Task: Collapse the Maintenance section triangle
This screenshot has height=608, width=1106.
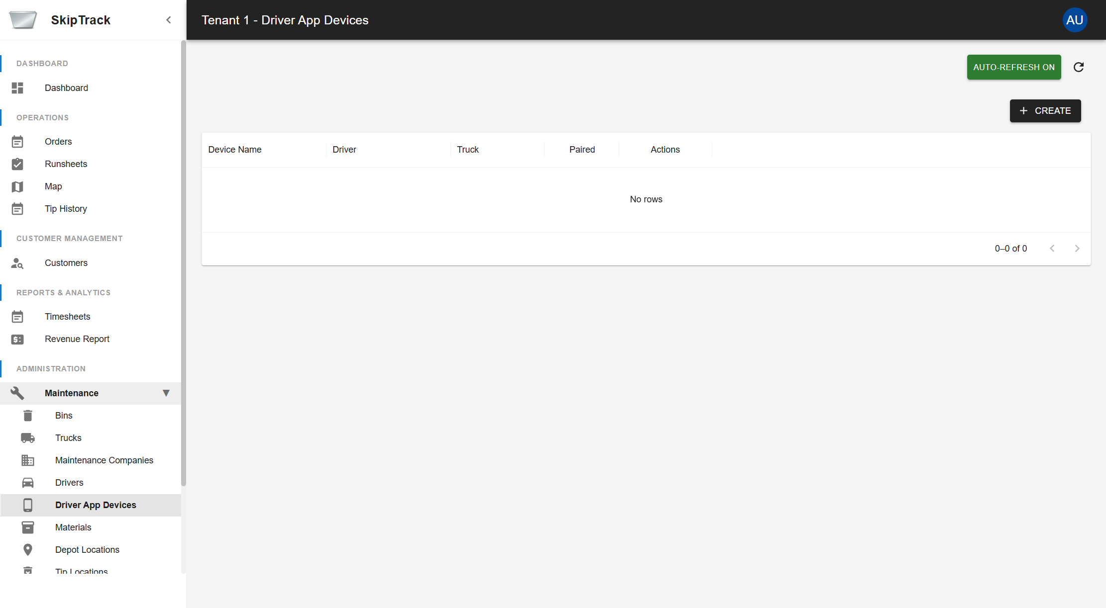Action: 166,393
